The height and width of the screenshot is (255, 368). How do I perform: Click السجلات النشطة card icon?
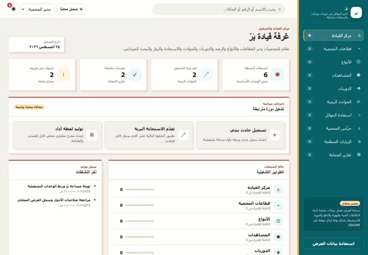tap(277, 75)
